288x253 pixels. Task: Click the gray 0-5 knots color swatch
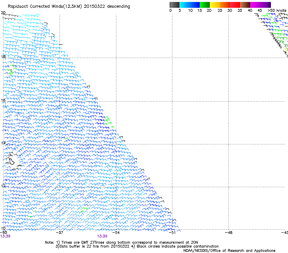click(174, 5)
